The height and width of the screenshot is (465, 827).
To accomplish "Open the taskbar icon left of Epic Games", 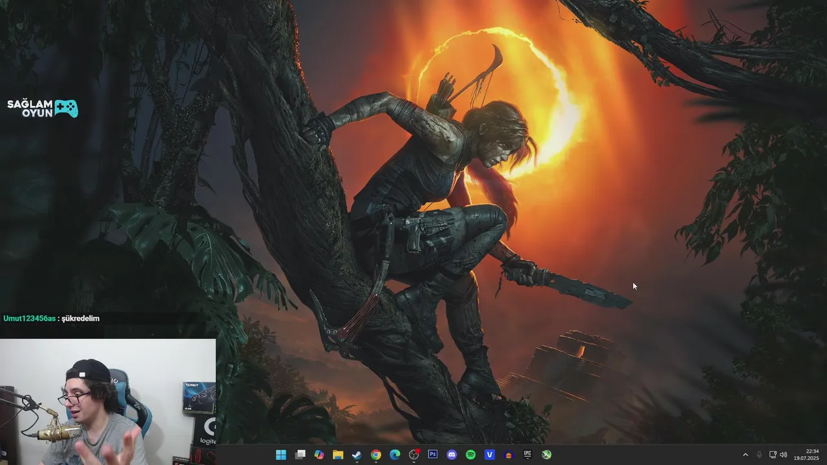I will (508, 455).
